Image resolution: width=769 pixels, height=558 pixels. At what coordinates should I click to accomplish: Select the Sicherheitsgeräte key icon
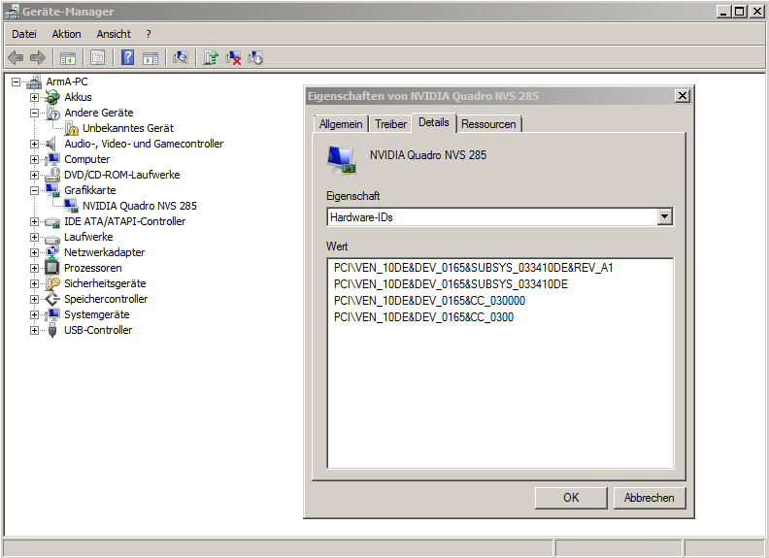tap(52, 283)
